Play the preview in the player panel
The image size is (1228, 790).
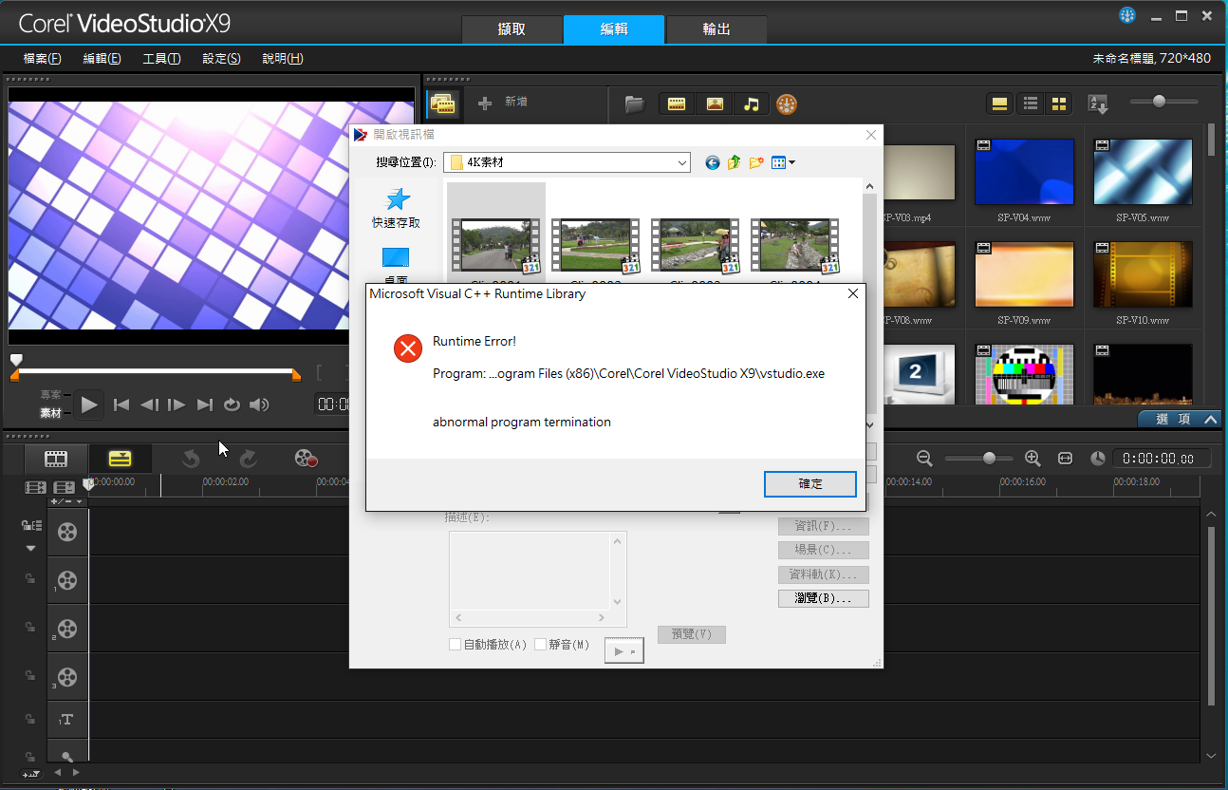click(x=89, y=405)
